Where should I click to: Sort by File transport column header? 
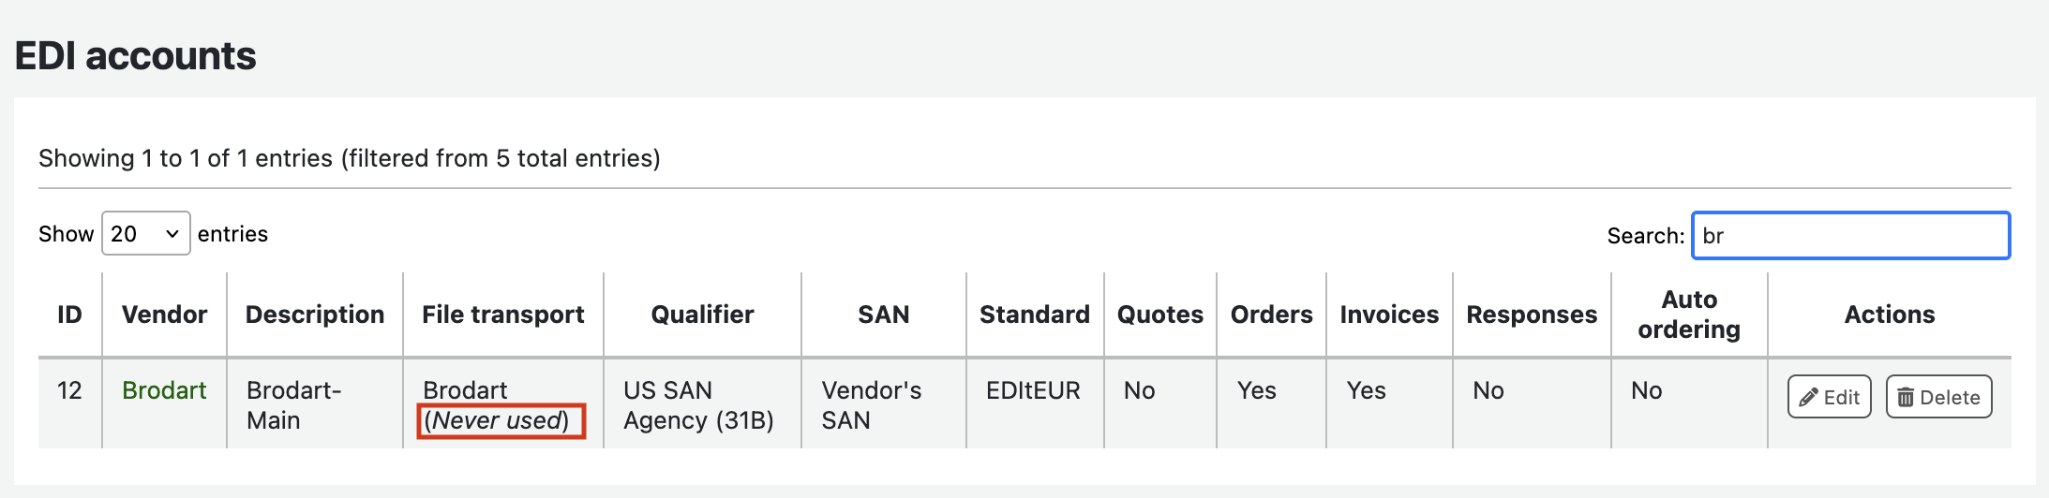[x=502, y=315]
